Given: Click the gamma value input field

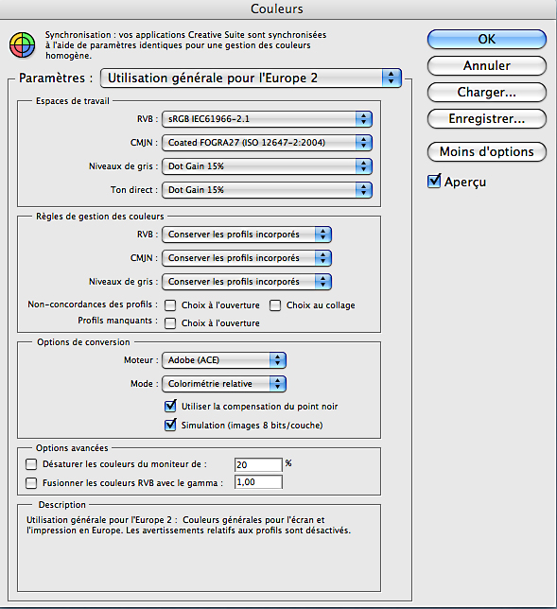Looking at the screenshot, I should coord(258,482).
